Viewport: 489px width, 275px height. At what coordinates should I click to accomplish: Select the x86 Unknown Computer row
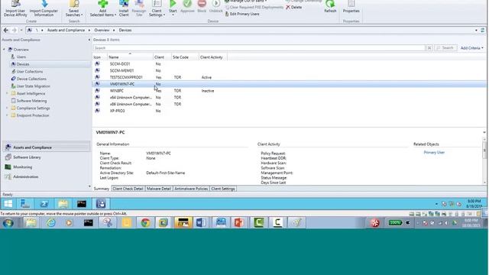(x=289, y=104)
